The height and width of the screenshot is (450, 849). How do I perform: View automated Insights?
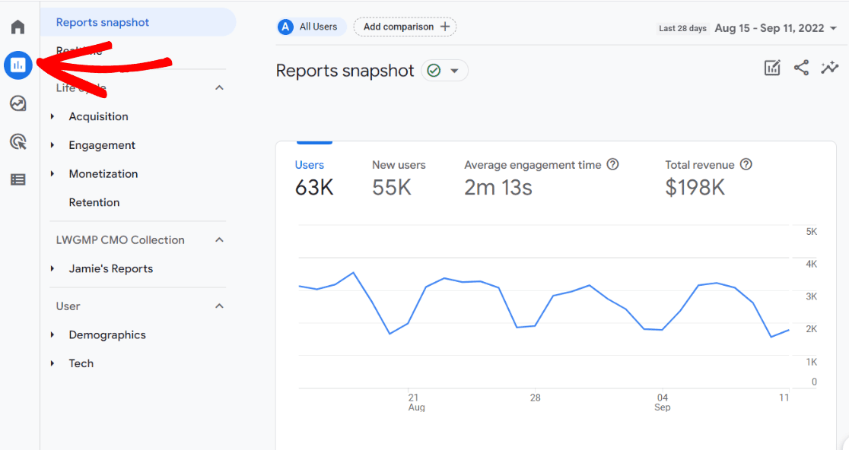[830, 68]
